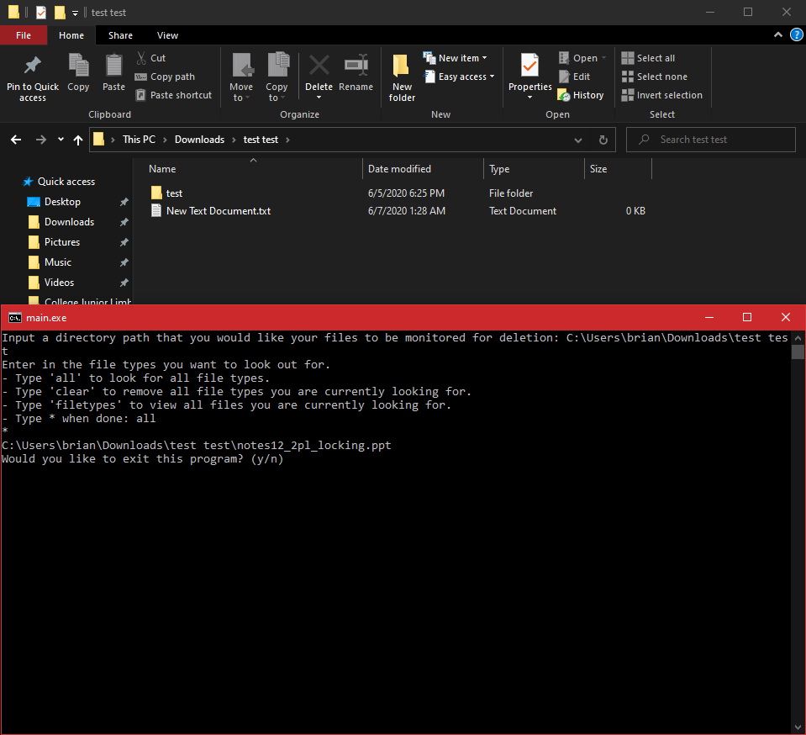Image resolution: width=806 pixels, height=735 pixels.
Task: Refresh the folder view
Action: 603,140
